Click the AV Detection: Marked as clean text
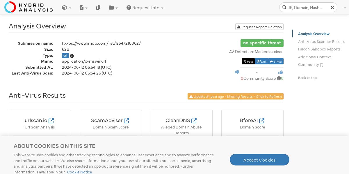The image size is (349, 174). (x=256, y=52)
